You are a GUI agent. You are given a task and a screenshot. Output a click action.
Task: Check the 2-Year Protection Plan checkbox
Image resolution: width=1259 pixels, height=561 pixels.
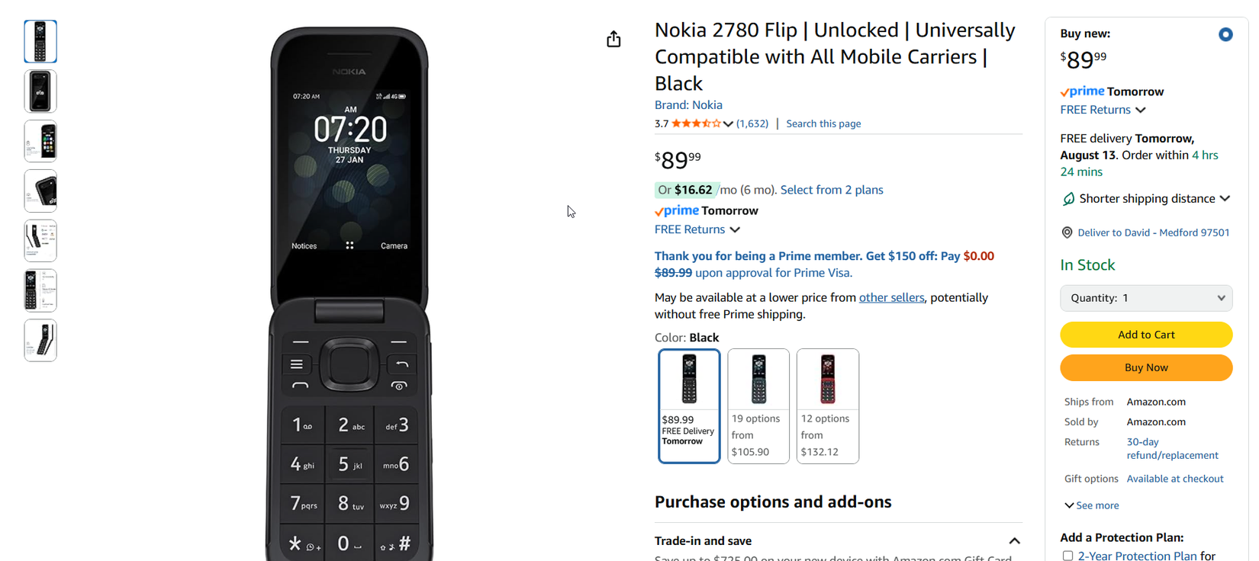(x=1067, y=556)
